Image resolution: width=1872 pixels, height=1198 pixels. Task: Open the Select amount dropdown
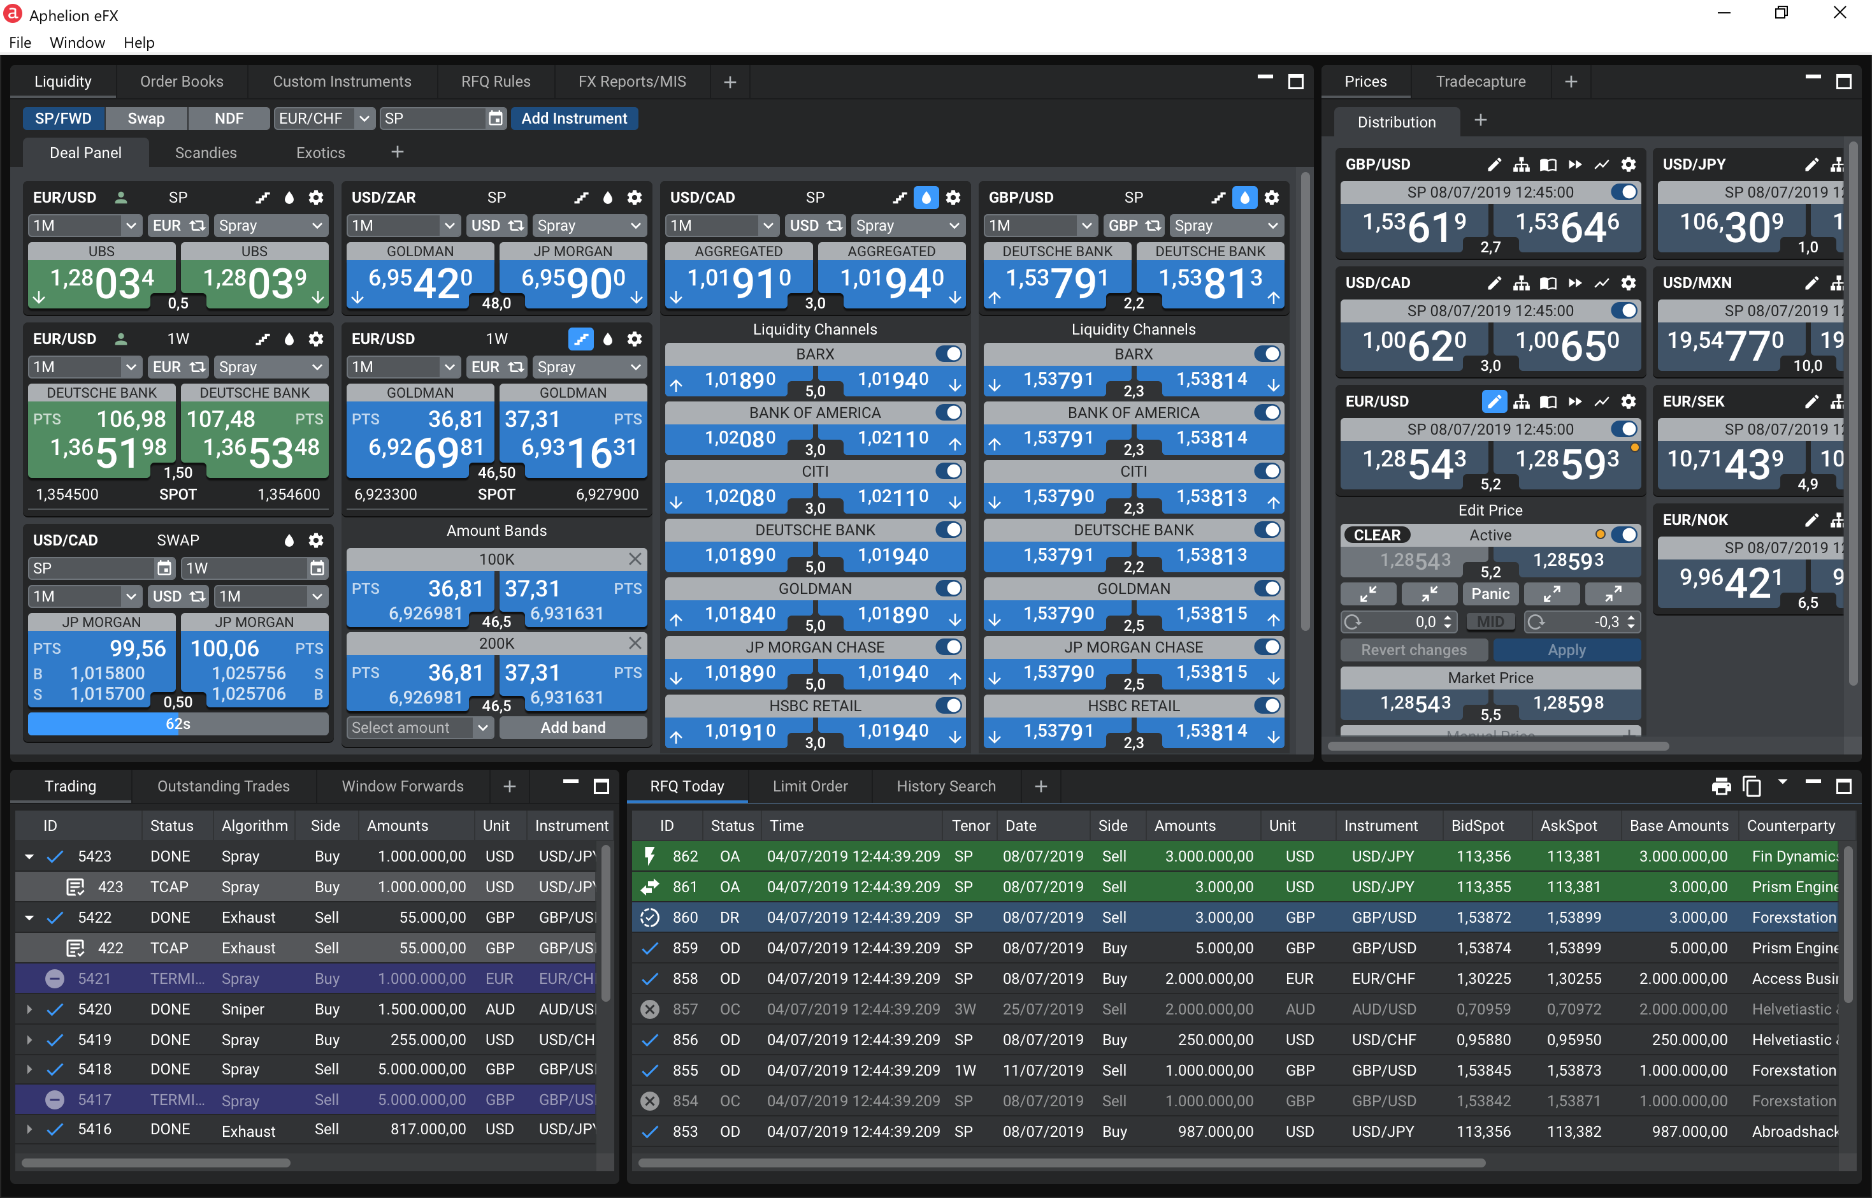pyautogui.click(x=420, y=728)
